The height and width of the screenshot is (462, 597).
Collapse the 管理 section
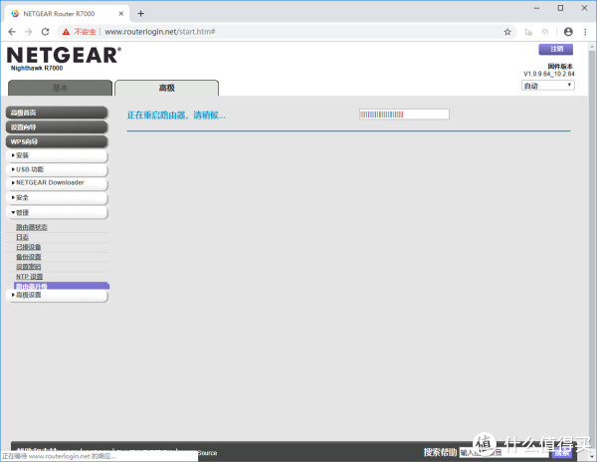click(x=57, y=212)
